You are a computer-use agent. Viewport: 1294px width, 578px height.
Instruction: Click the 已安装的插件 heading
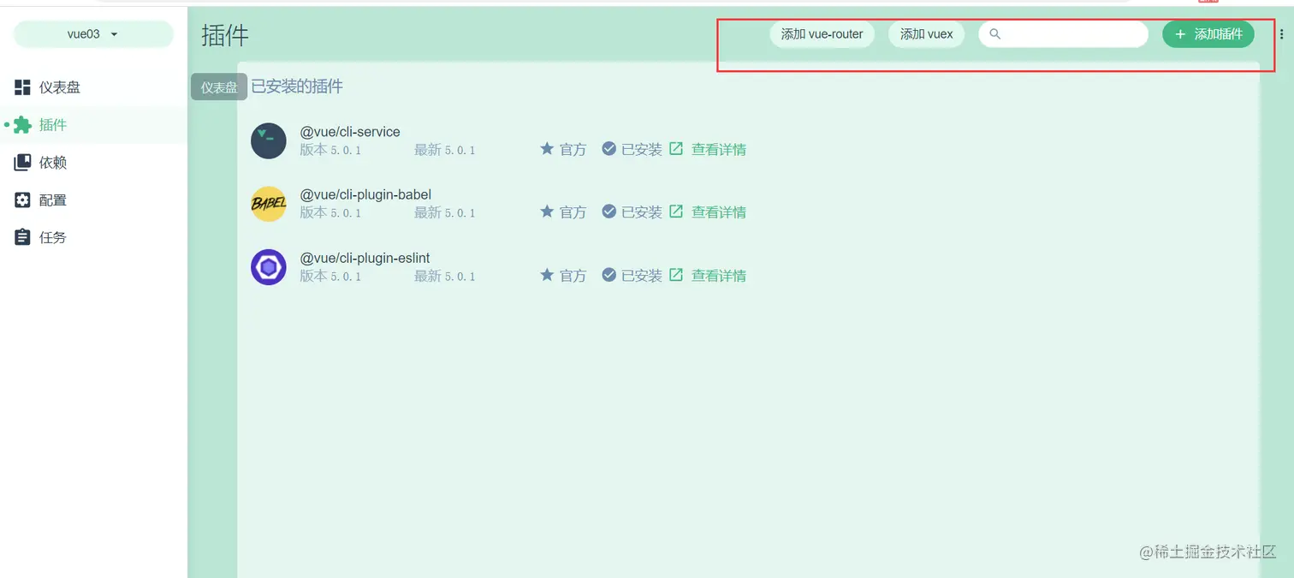[297, 86]
